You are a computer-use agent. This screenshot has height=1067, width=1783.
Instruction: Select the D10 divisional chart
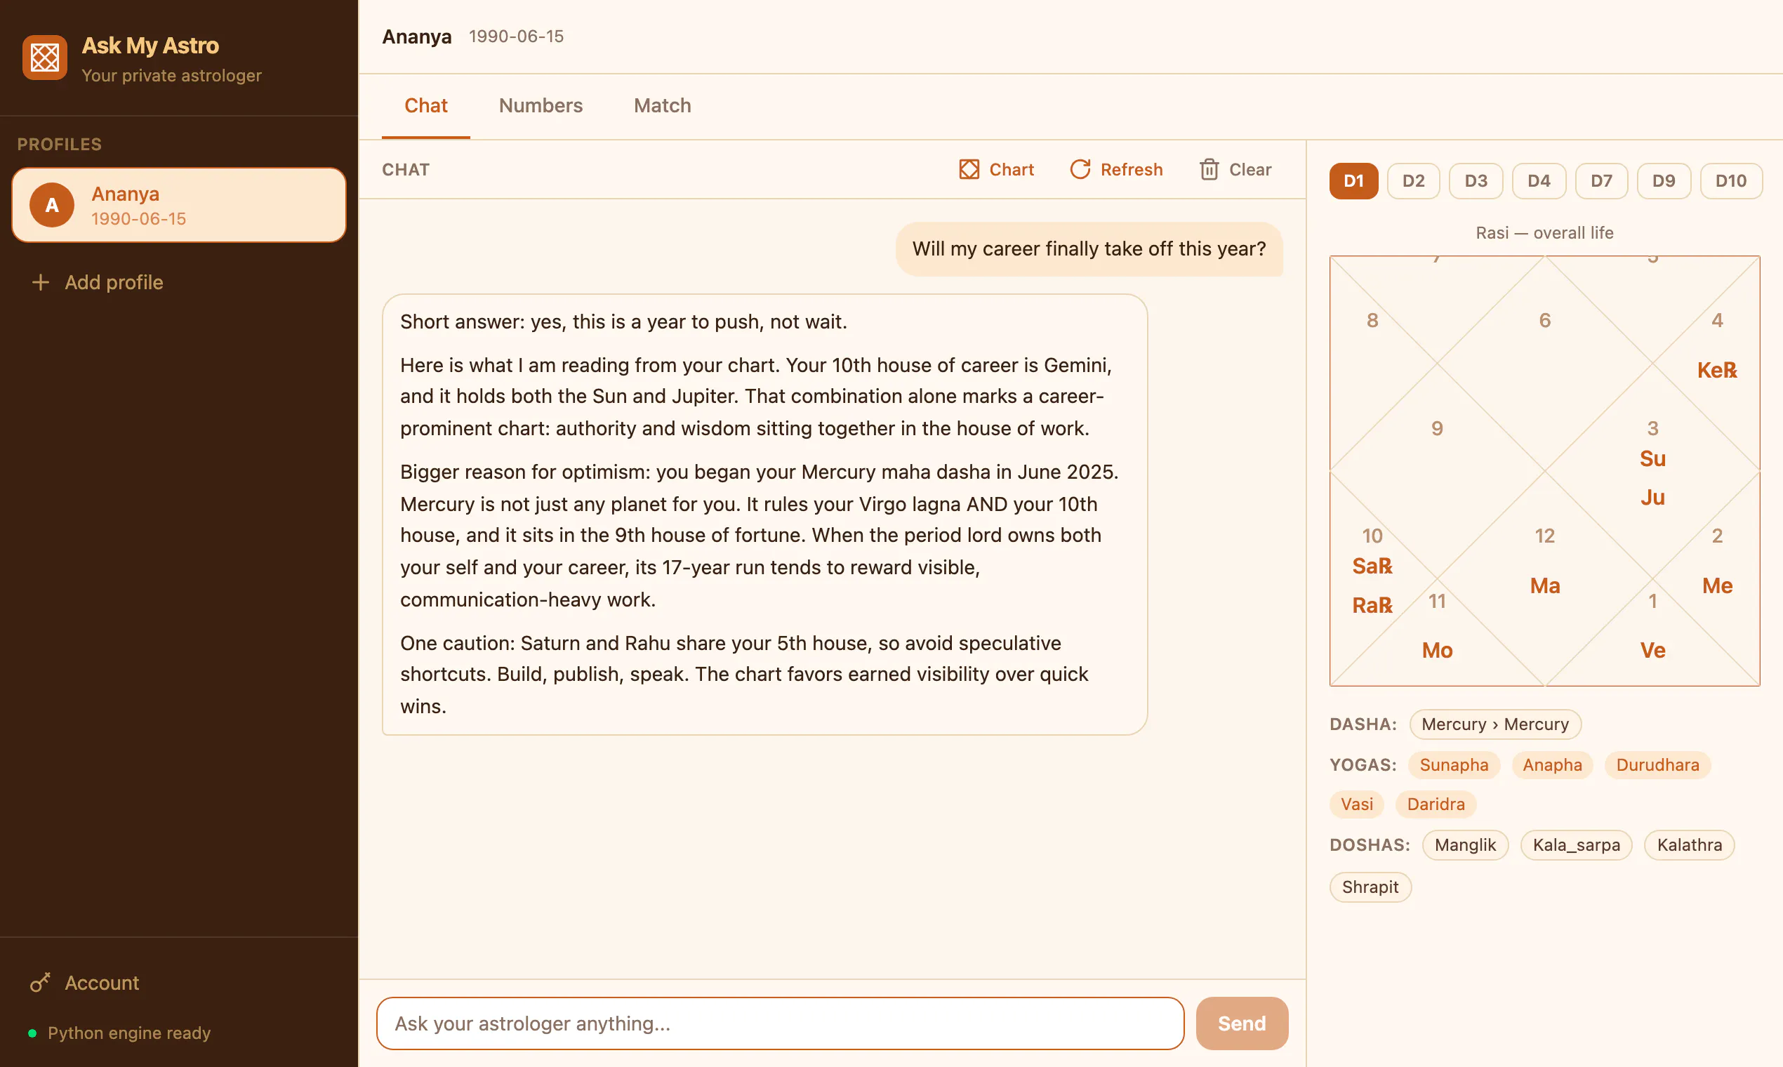point(1731,180)
